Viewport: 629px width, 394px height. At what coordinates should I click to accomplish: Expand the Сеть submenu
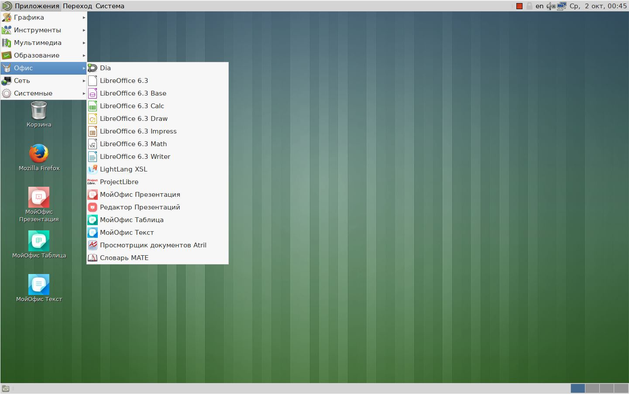pos(44,81)
